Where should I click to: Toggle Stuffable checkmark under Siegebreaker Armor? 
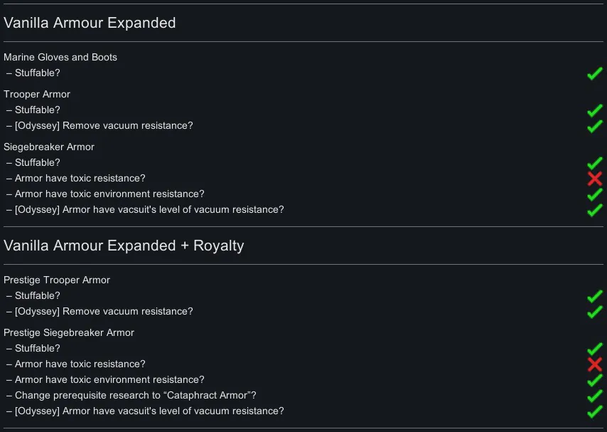(x=594, y=163)
